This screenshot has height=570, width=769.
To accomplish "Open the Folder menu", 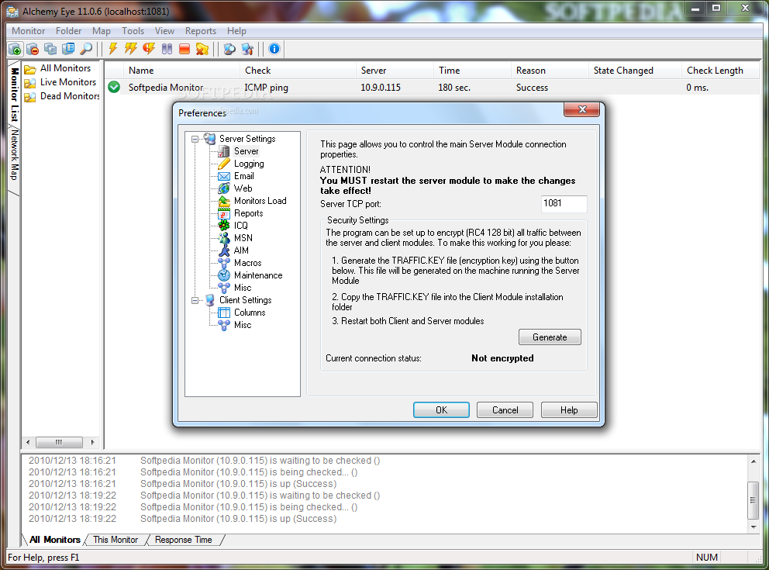I will (69, 31).
